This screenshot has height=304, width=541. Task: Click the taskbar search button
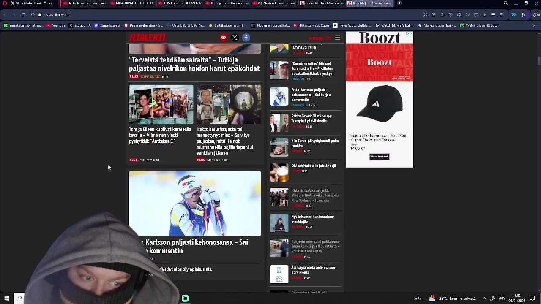tap(19, 298)
